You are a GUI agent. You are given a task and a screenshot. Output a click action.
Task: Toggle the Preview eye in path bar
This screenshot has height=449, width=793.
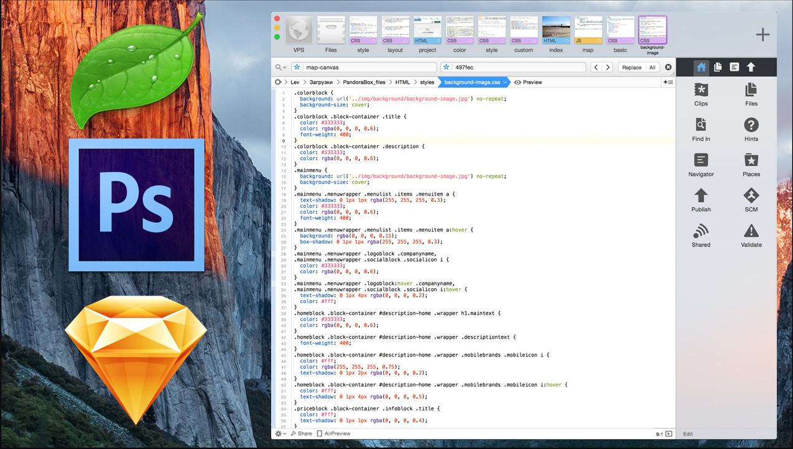pyautogui.click(x=529, y=82)
